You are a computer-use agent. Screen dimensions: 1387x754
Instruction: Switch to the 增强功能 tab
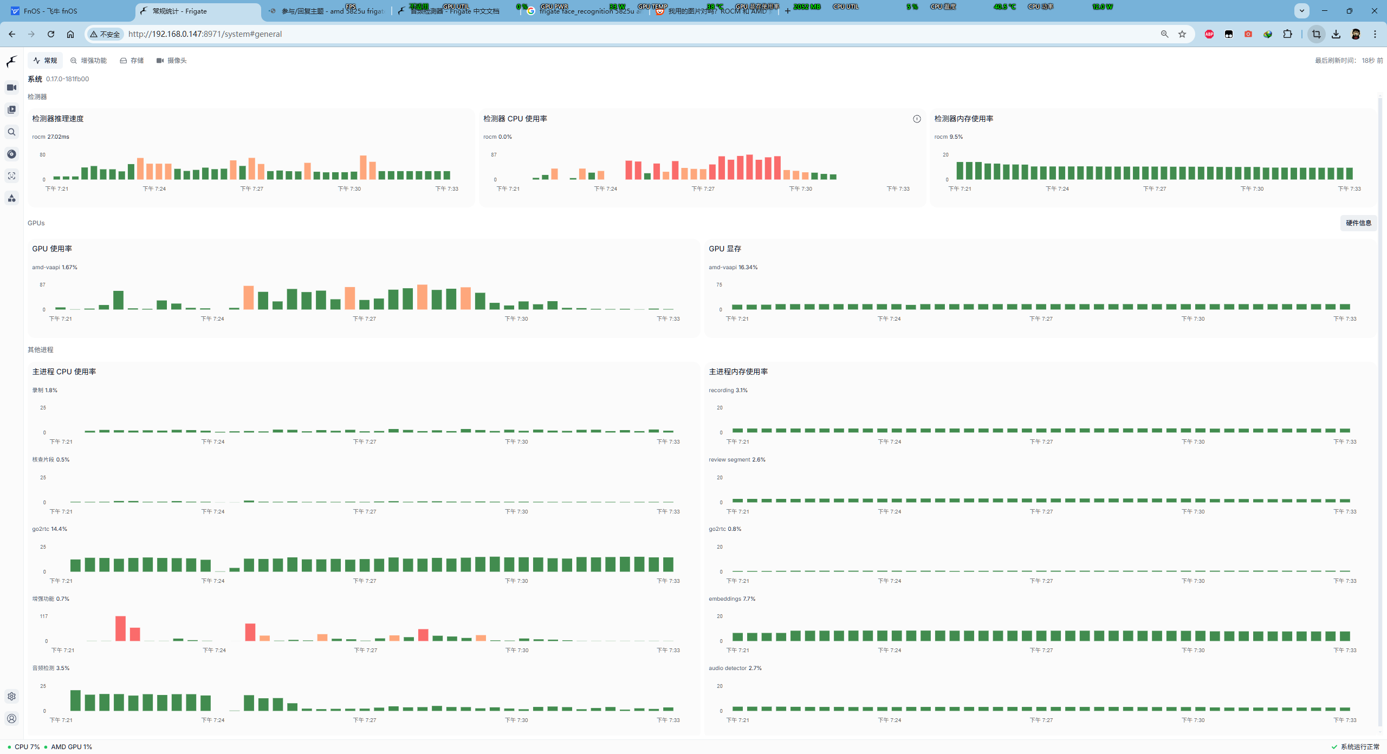[89, 61]
